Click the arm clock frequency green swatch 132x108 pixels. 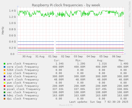[5, 64]
